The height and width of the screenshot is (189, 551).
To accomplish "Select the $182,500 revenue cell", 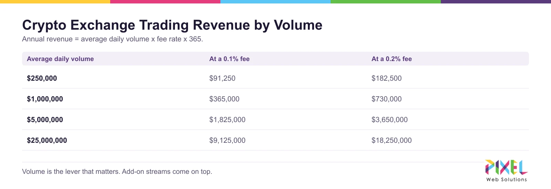I will tap(386, 78).
